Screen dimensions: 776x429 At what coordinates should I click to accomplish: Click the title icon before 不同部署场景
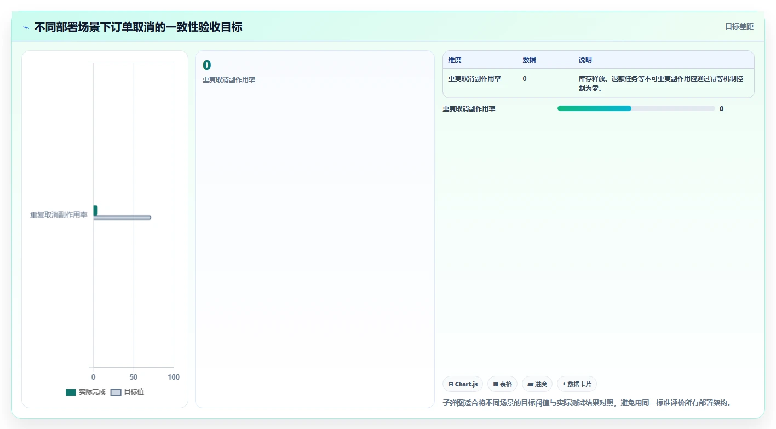(26, 27)
